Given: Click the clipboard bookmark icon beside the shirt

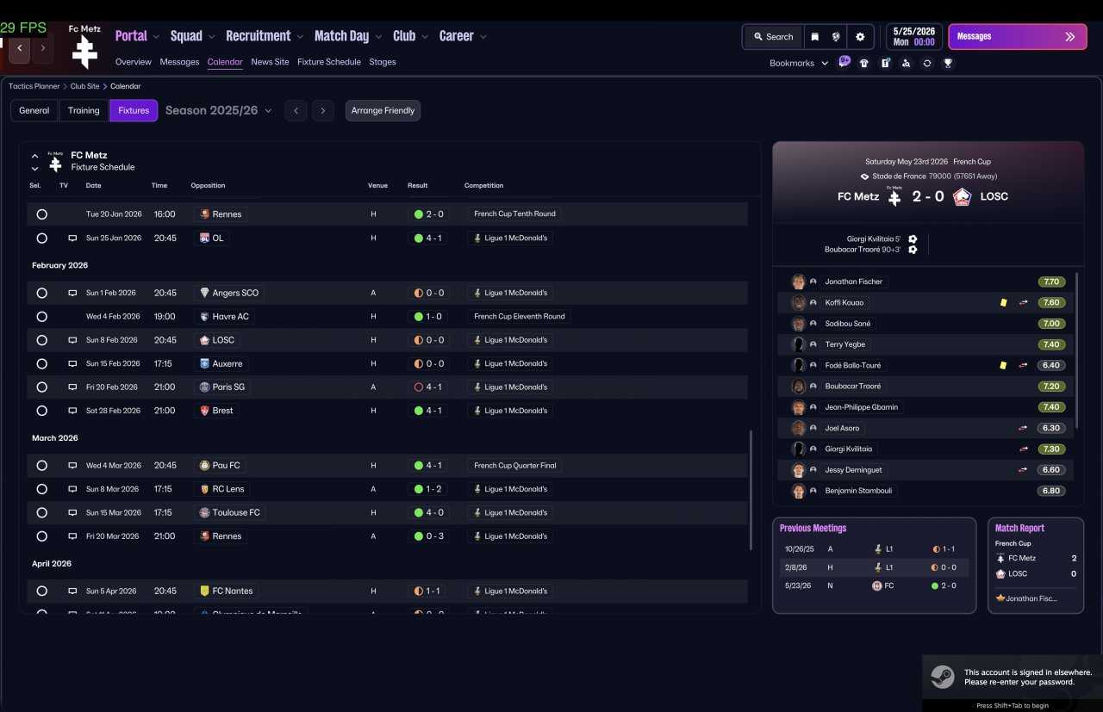Looking at the screenshot, I should pyautogui.click(x=885, y=63).
